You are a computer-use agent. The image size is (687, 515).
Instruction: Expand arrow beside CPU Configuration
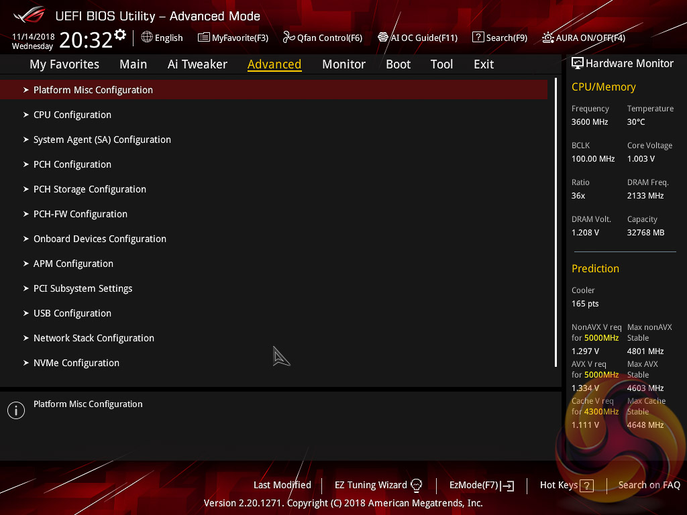click(26, 115)
